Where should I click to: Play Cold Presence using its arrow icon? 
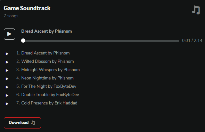pyautogui.click(x=7, y=103)
